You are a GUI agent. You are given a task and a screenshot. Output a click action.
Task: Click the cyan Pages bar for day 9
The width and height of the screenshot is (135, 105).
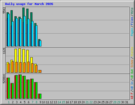pyautogui.click(x=40, y=43)
